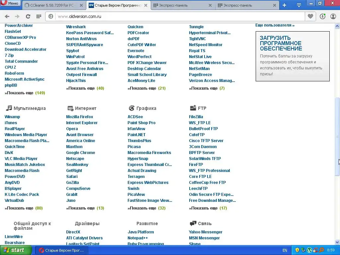Viewport: 340px width, 255px height.
Task: Click the security shield tray icon
Action: click(297, 250)
